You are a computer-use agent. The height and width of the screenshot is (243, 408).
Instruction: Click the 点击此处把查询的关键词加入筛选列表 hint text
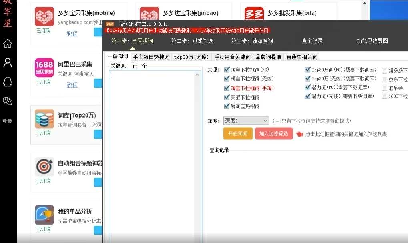[346, 134]
